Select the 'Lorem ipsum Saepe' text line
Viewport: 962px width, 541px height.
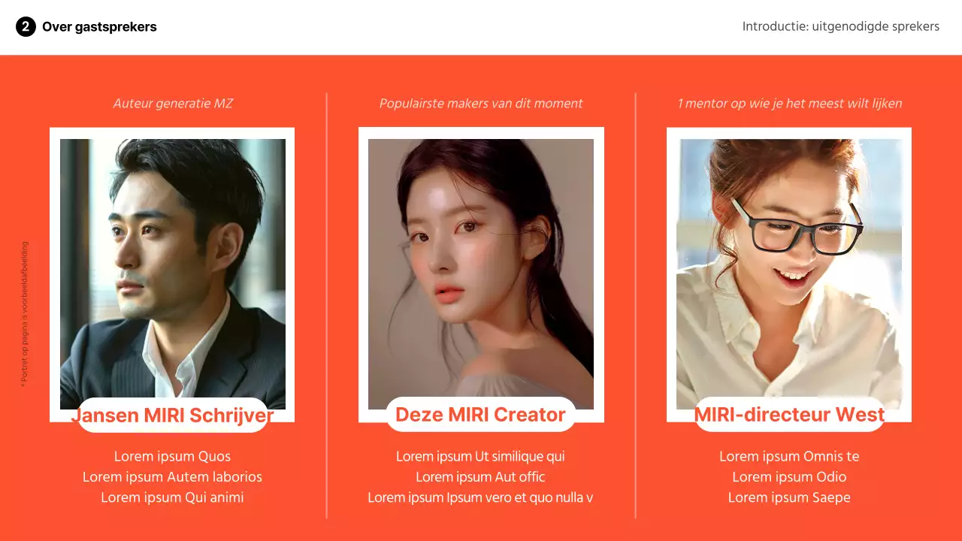(x=789, y=497)
